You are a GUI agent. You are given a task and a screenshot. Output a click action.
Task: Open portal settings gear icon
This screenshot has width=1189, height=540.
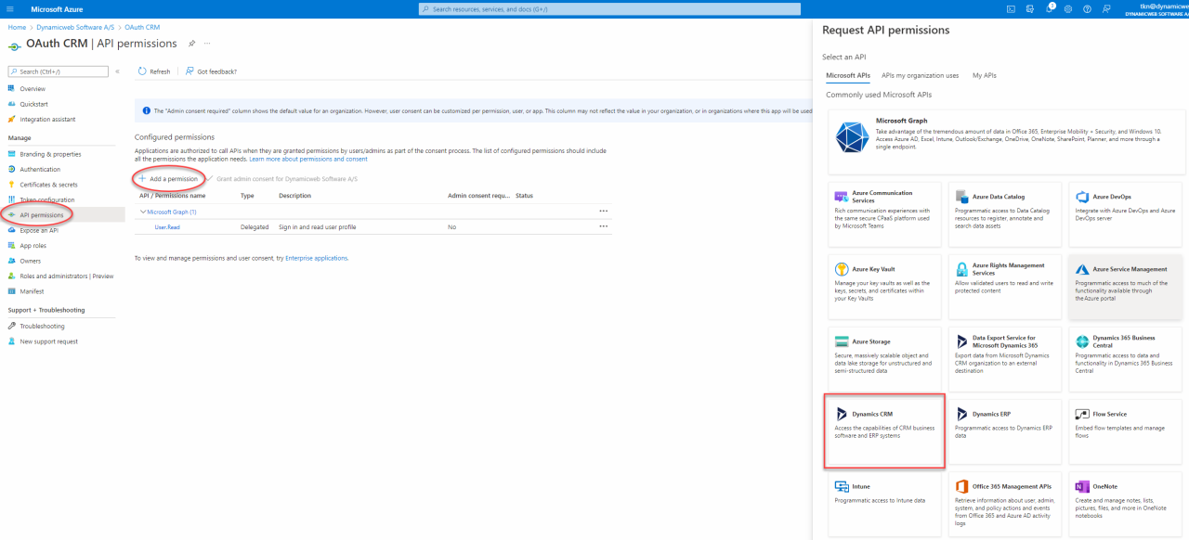click(x=1068, y=9)
